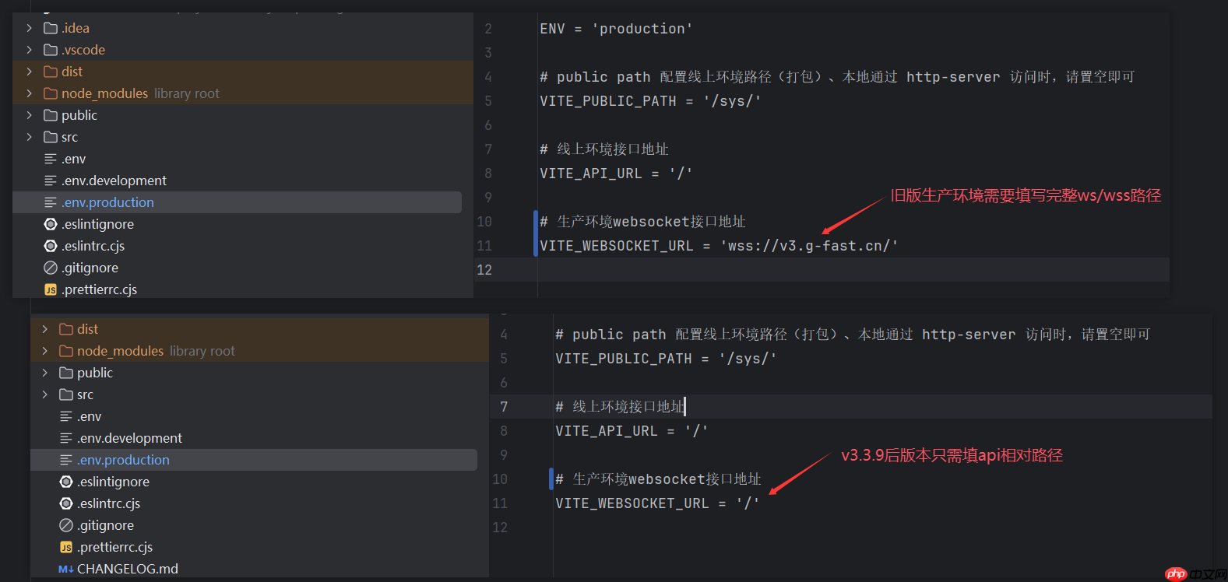Viewport: 1228px width, 582px height.
Task: Click .env.production file icon in upper tree
Action: tap(51, 202)
